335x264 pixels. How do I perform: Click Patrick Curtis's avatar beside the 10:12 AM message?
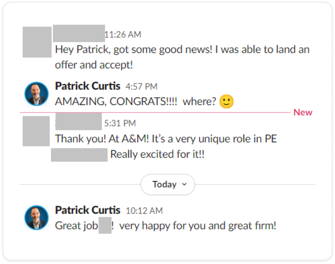click(x=37, y=218)
